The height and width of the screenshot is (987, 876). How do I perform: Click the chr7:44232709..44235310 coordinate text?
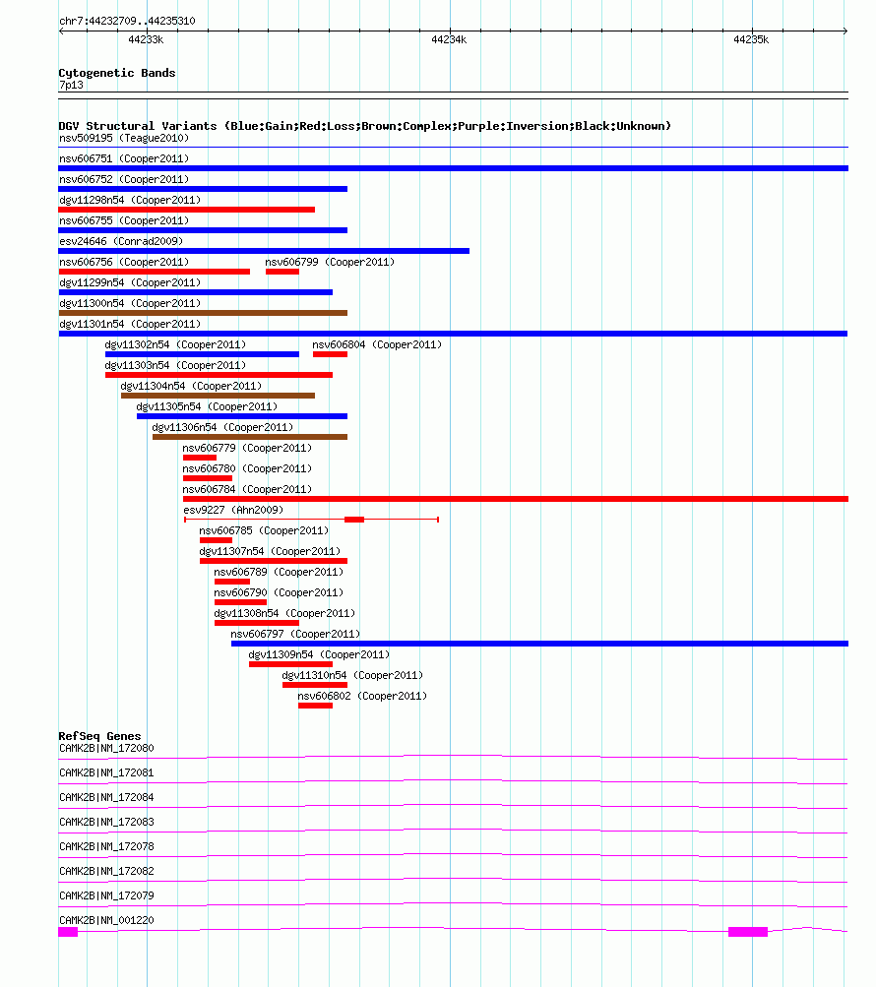point(127,21)
